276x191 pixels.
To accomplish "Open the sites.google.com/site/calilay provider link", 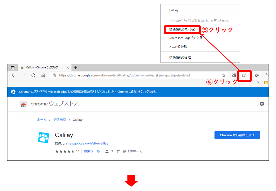I will (x=87, y=143).
